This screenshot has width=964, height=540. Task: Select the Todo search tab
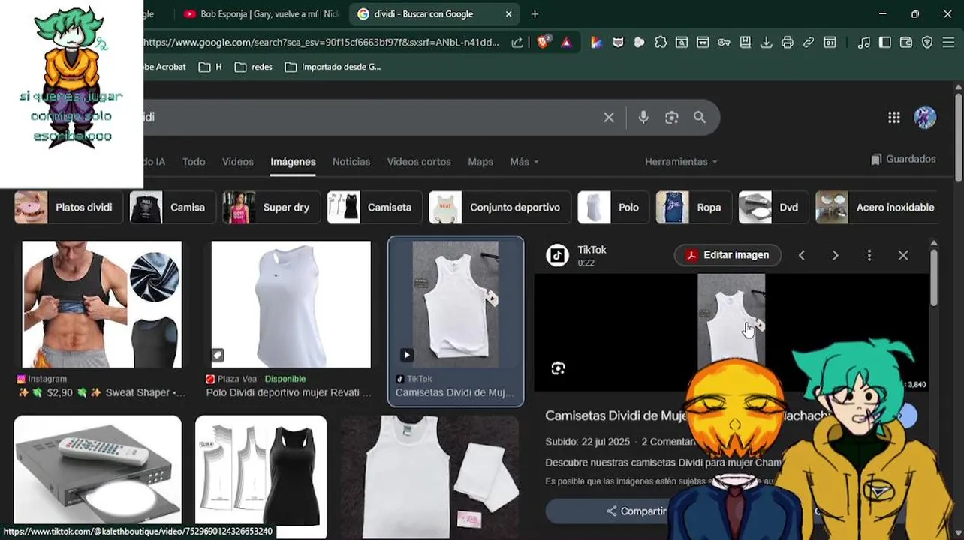(193, 162)
